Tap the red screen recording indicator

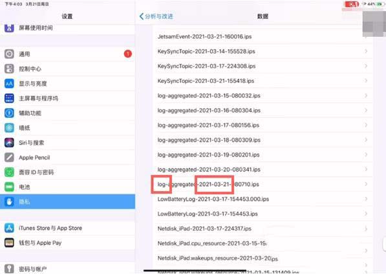(352, 4)
